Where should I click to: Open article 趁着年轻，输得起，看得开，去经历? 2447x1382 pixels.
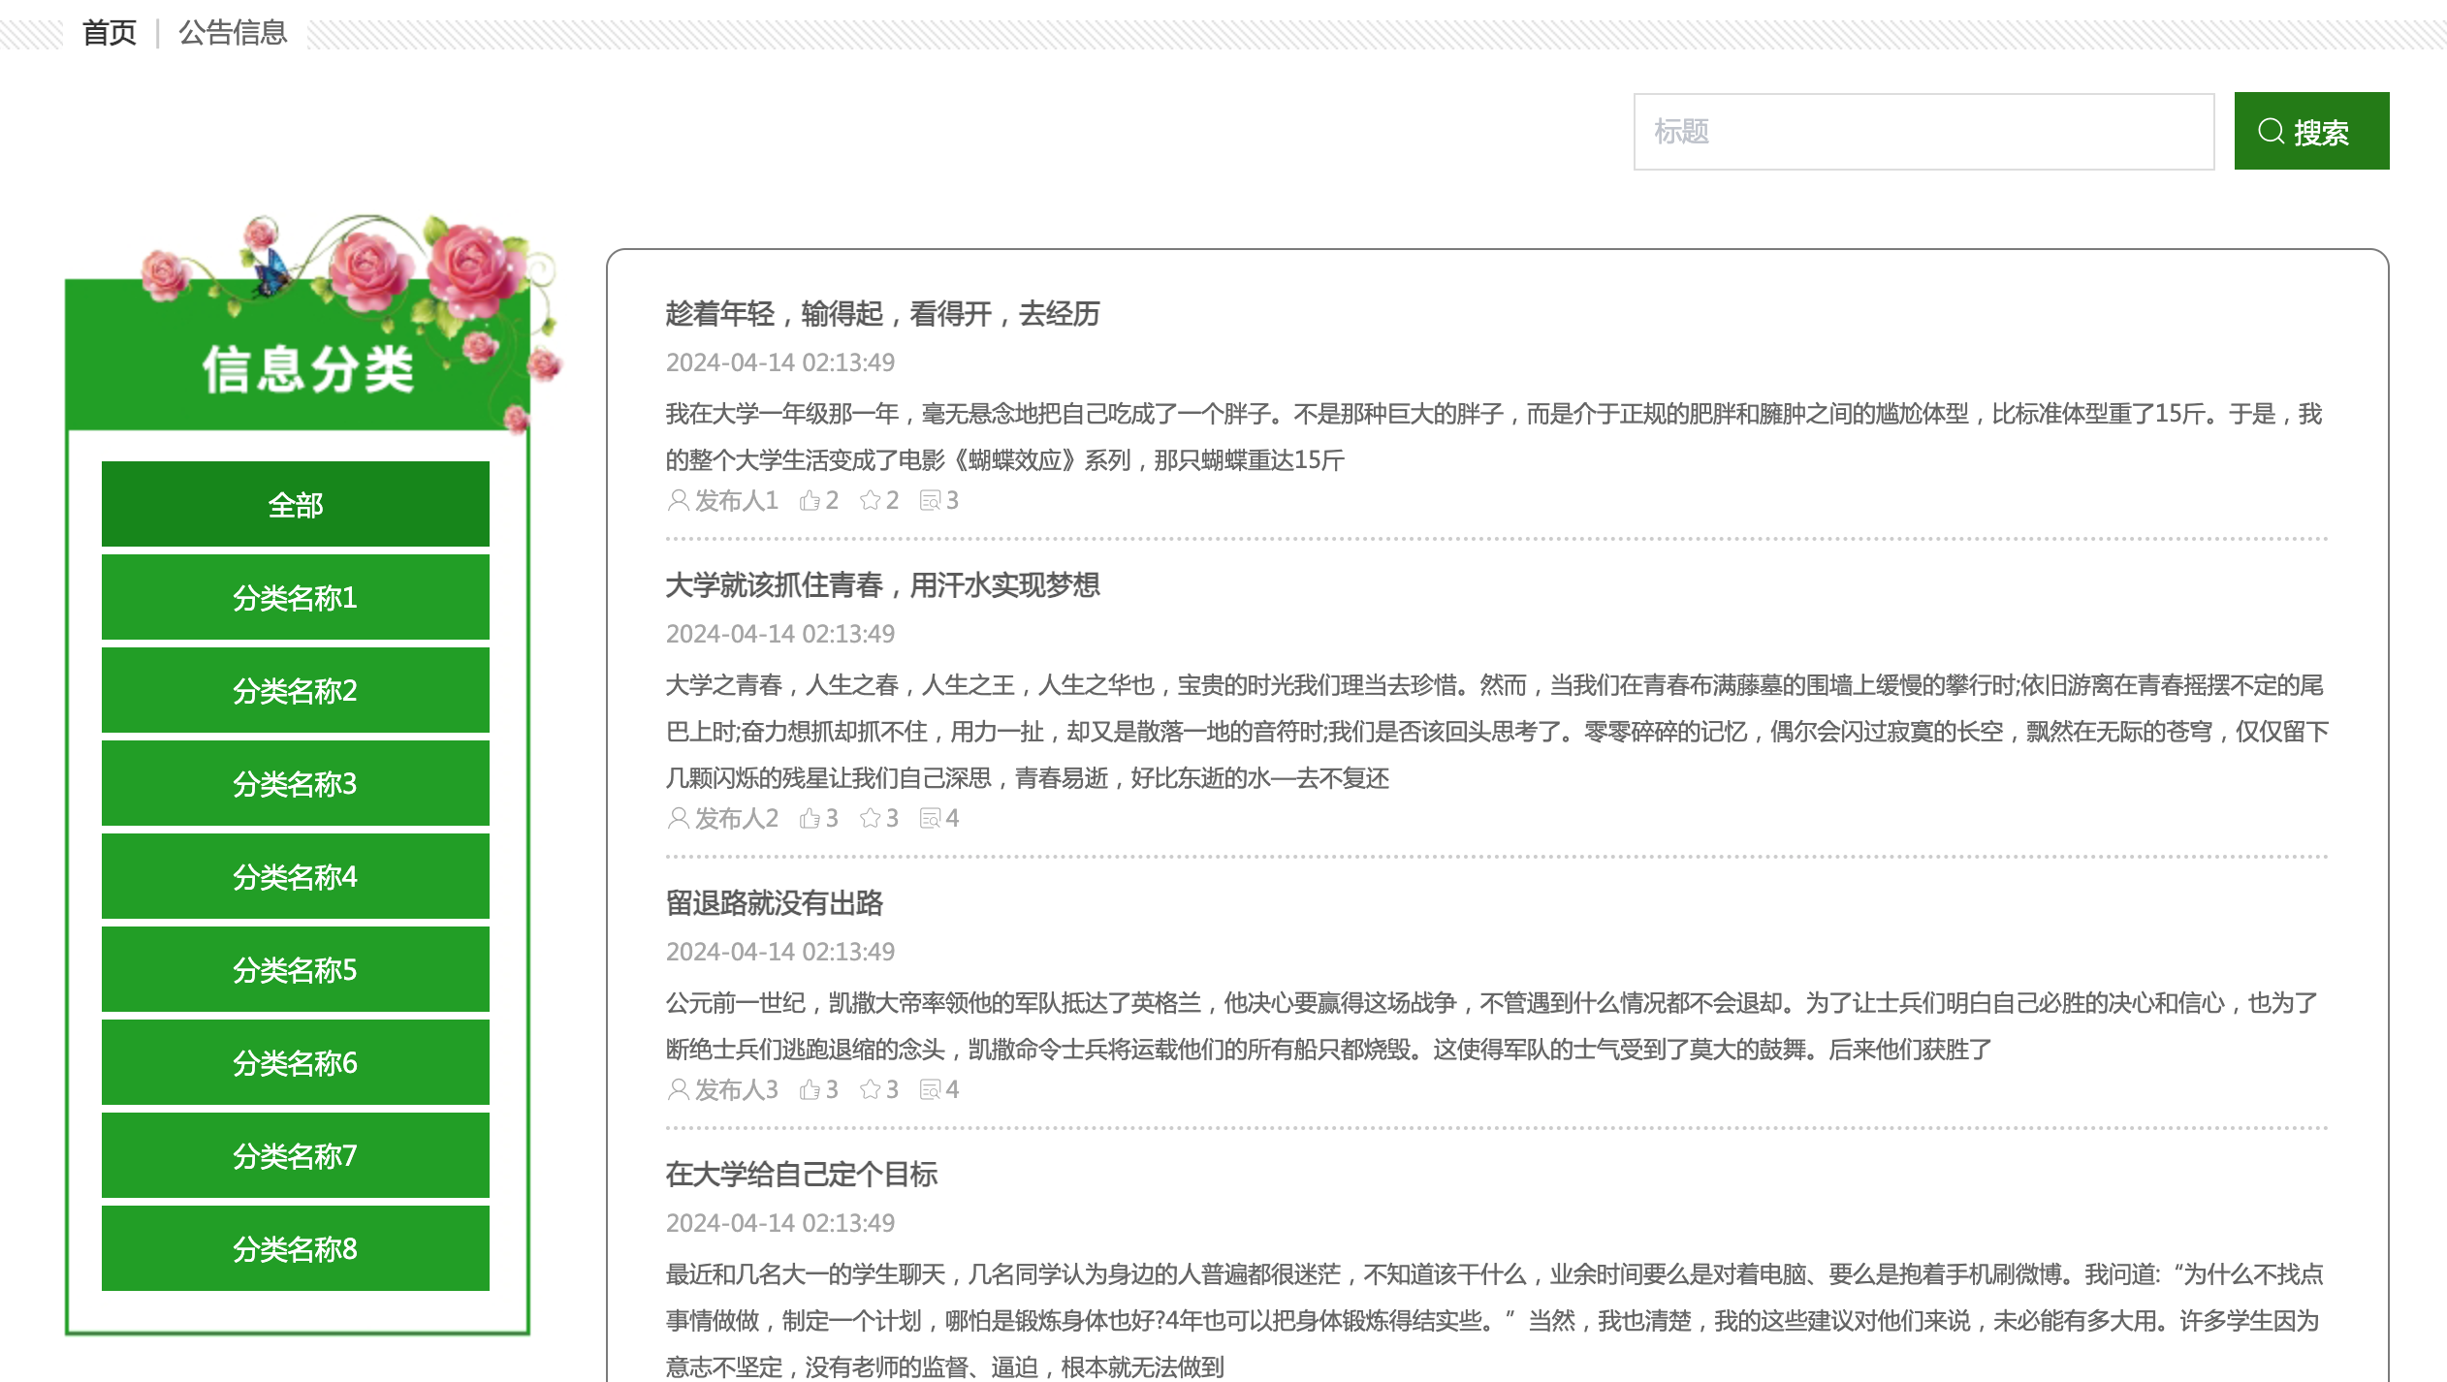pos(882,314)
